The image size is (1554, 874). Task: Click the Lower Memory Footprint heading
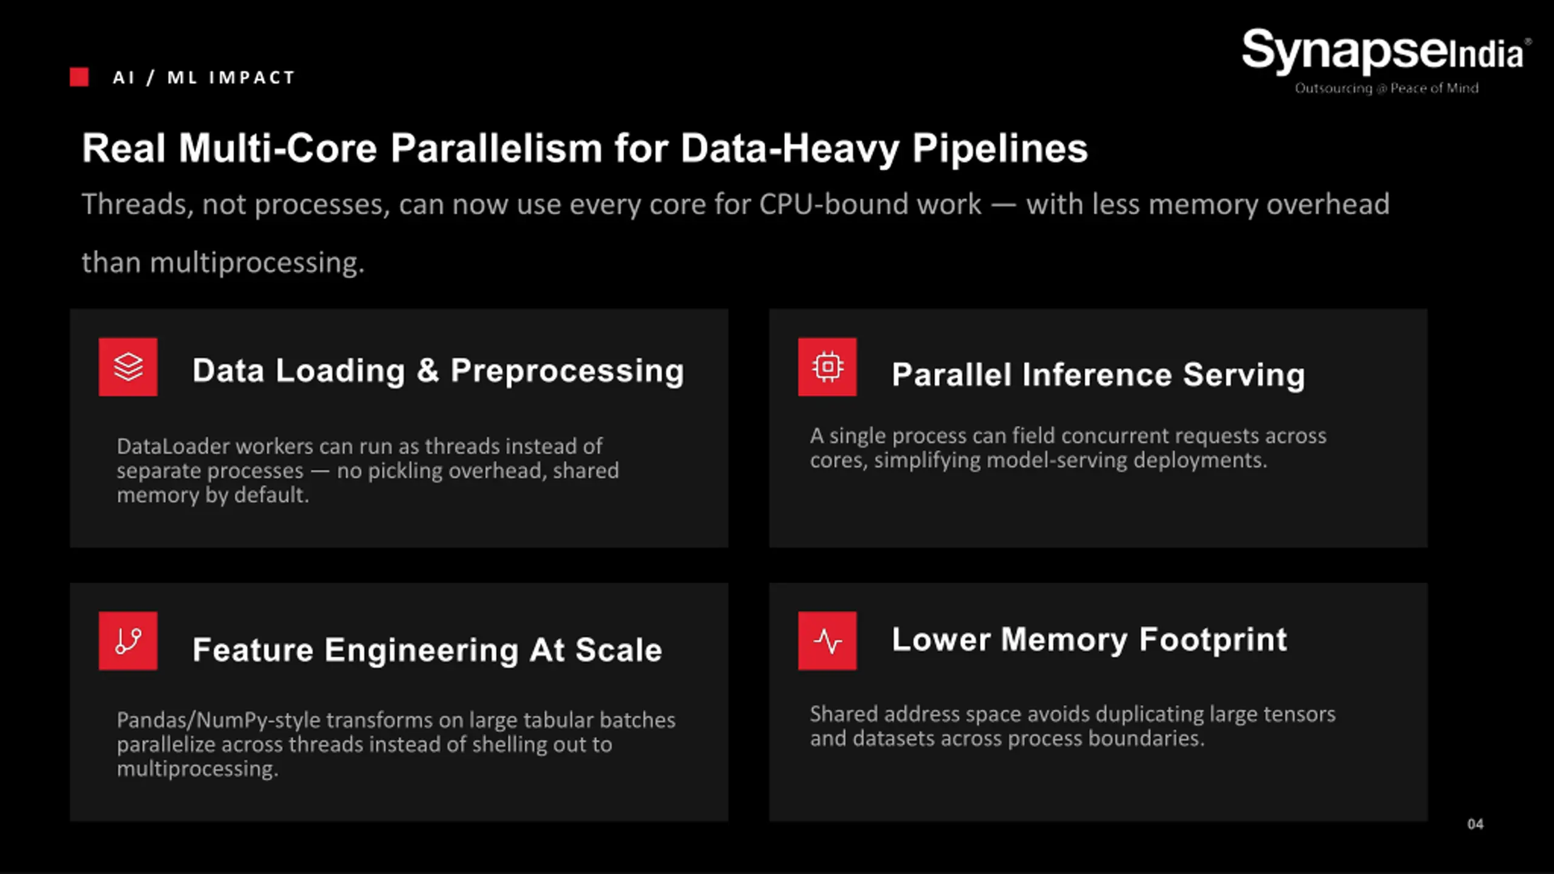tap(1089, 640)
